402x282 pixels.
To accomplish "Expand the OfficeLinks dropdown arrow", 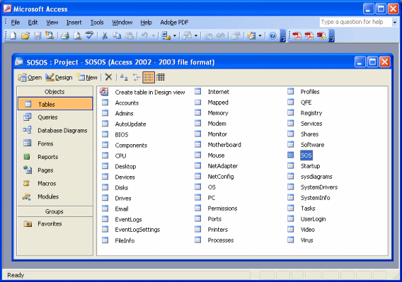I will [175, 35].
